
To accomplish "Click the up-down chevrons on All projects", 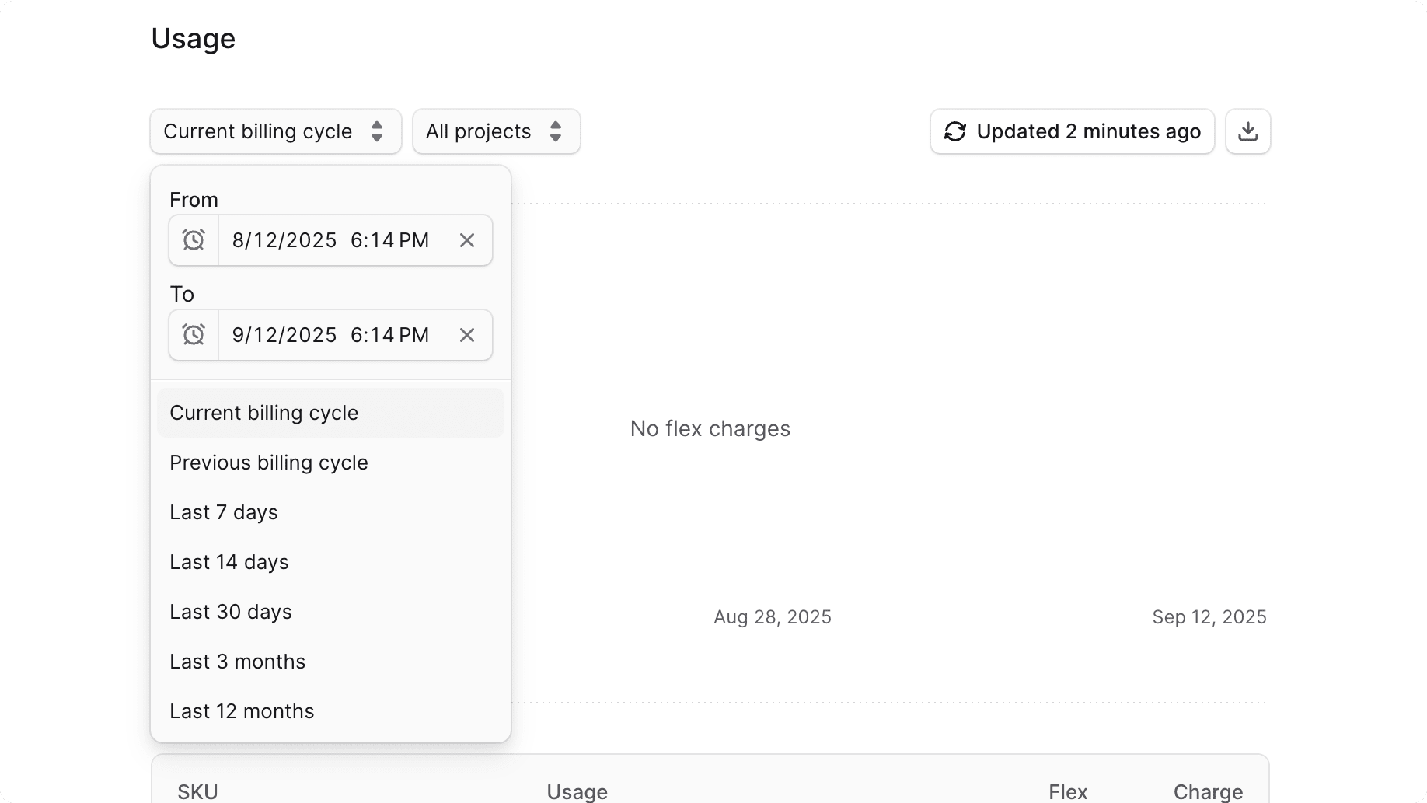I will [556, 131].
